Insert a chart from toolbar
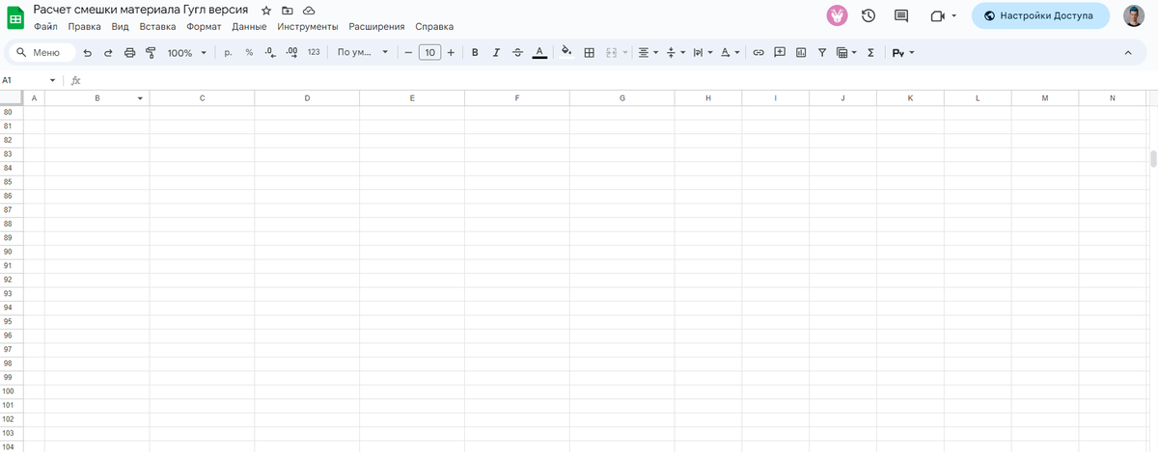The height and width of the screenshot is (452, 1158). coord(801,53)
